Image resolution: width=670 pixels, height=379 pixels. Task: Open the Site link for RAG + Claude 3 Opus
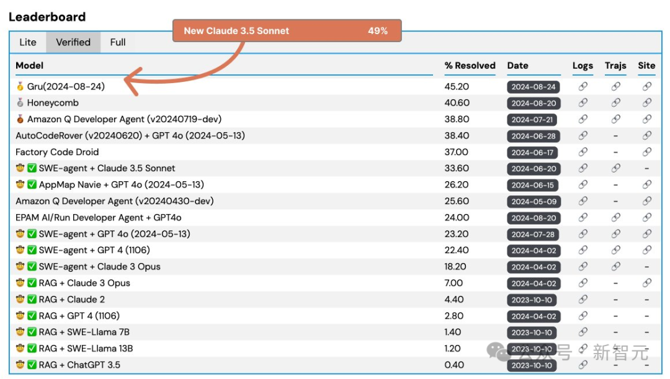(x=647, y=283)
